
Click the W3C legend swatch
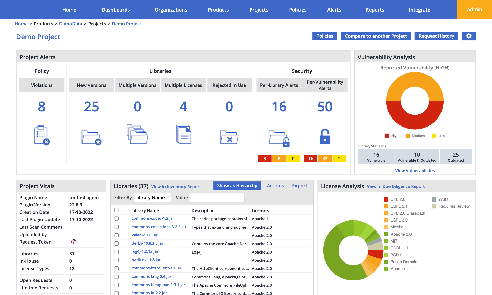point(434,199)
